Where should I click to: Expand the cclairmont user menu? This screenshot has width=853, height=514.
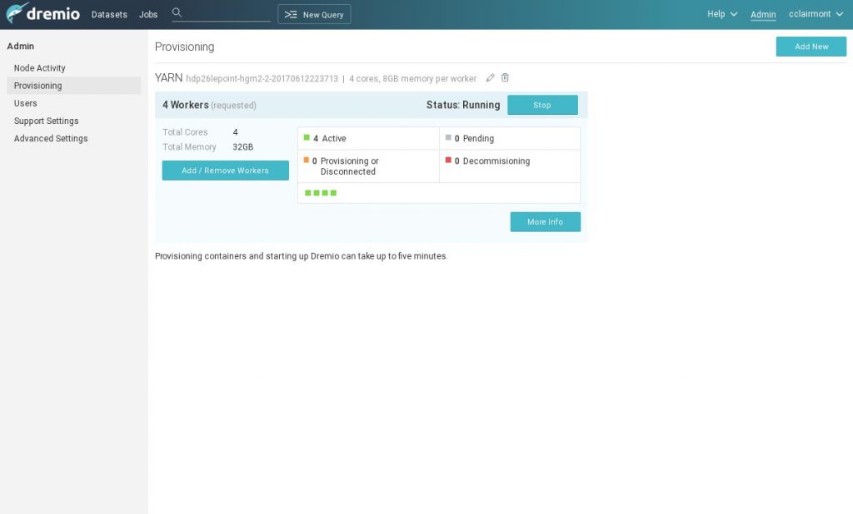click(x=816, y=14)
